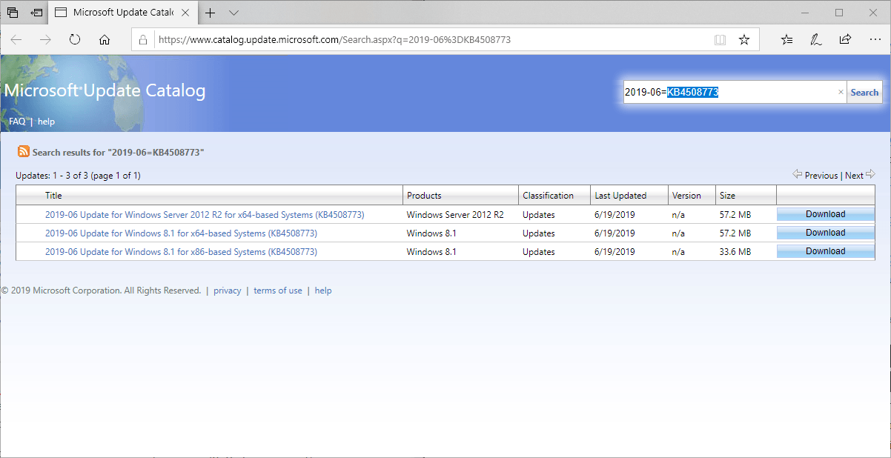Click "Windows Server 2012 R2" in the Products column
The width and height of the screenshot is (891, 458).
coord(455,215)
